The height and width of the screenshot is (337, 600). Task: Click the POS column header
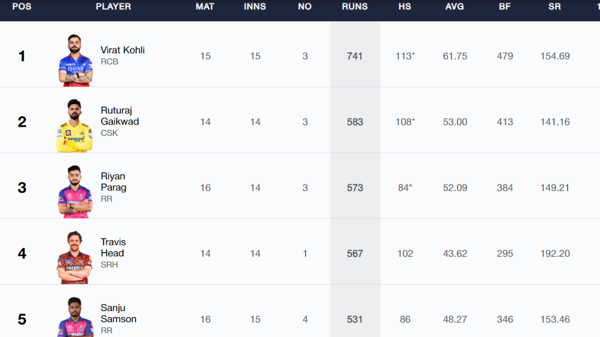pos(21,7)
